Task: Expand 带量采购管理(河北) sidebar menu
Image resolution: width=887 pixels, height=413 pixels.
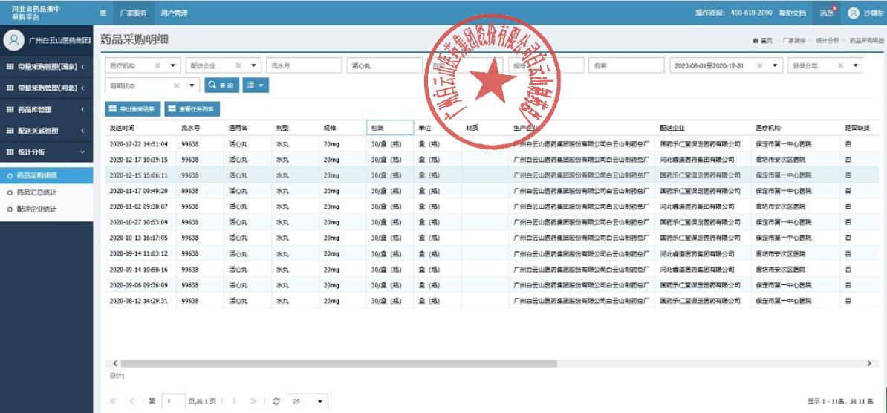Action: click(46, 88)
